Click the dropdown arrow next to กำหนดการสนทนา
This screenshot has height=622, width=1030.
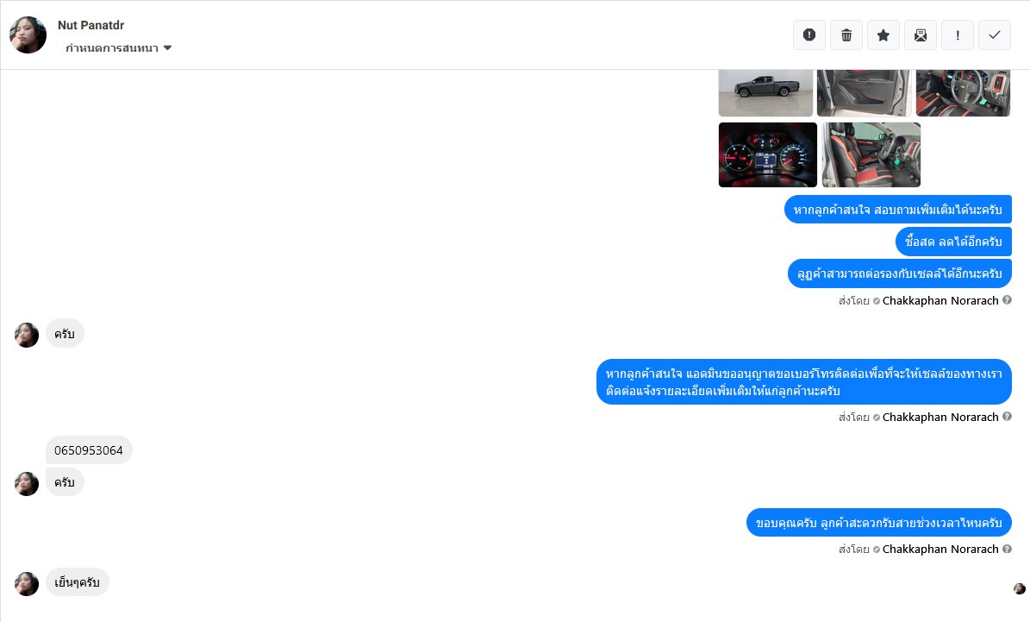point(167,48)
